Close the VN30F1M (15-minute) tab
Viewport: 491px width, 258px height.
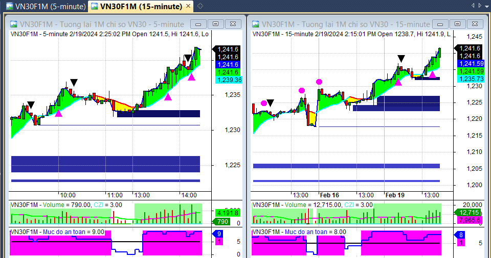(188, 6)
